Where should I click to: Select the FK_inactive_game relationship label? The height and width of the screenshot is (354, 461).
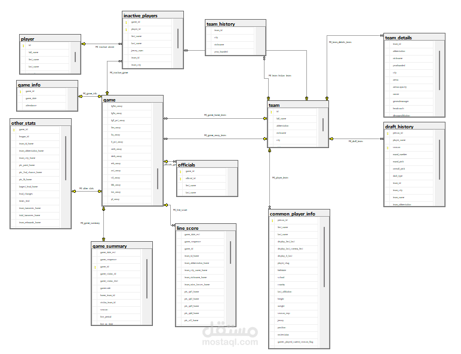[x=119, y=72]
